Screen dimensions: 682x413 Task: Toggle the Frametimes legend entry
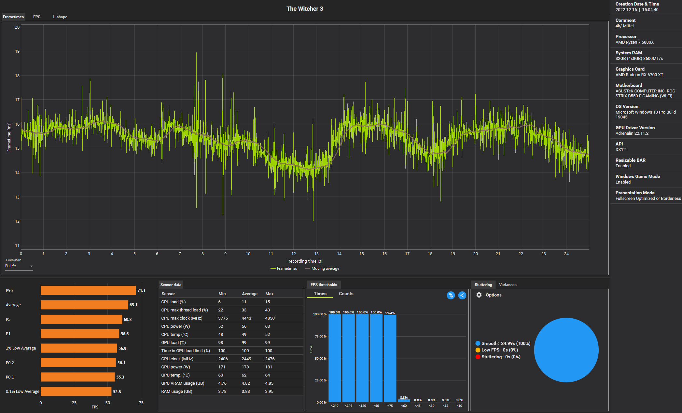pos(284,268)
